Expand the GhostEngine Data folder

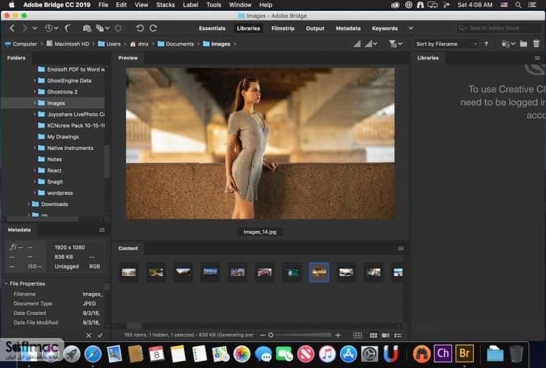point(35,80)
